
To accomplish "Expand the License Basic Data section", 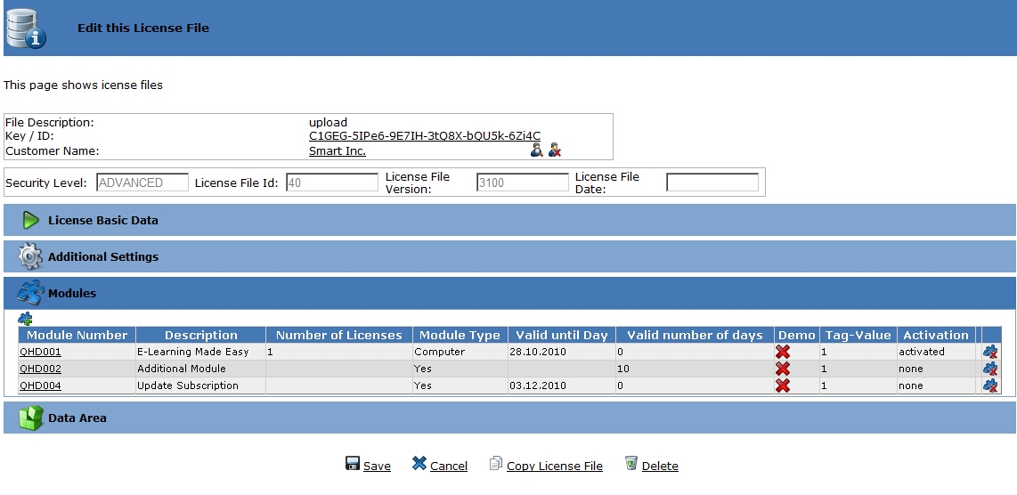I will [x=102, y=220].
